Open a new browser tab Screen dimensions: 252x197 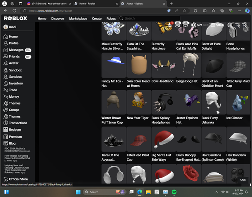click(x=171, y=4)
